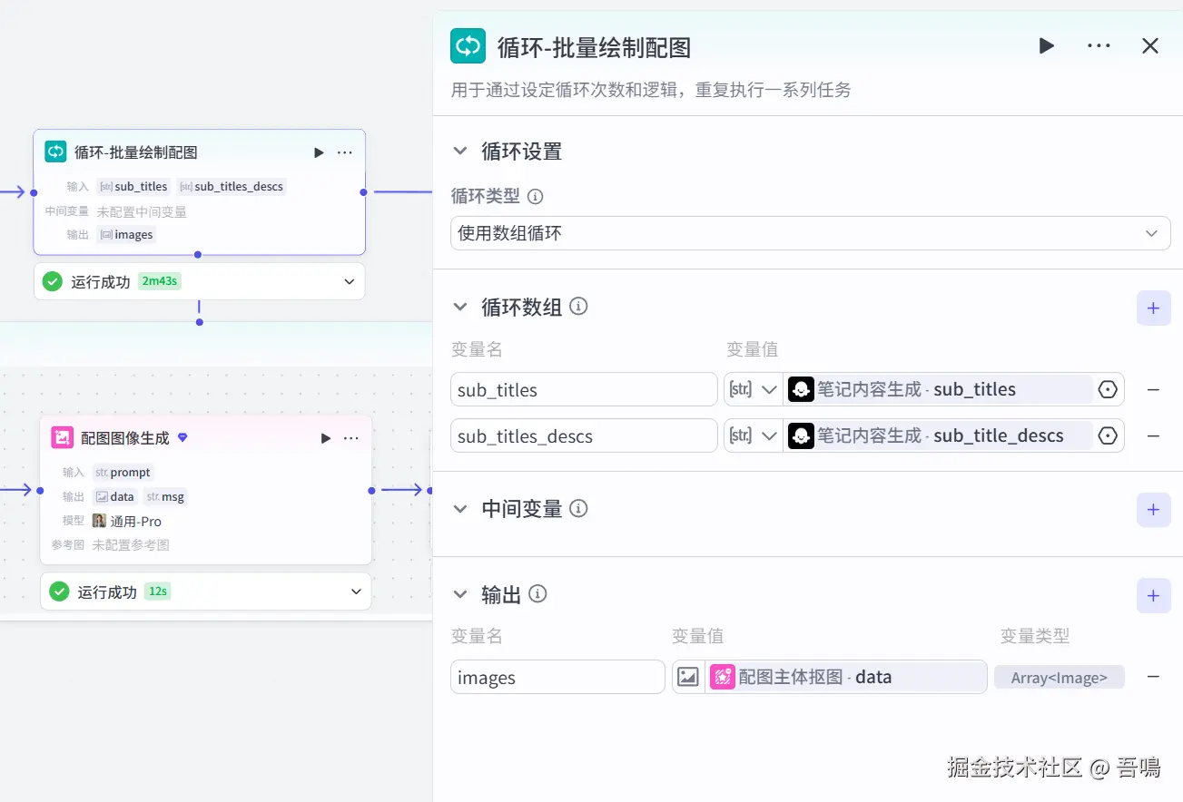Expand the 中间变量 section chevron
This screenshot has height=802, width=1183.
coord(460,509)
